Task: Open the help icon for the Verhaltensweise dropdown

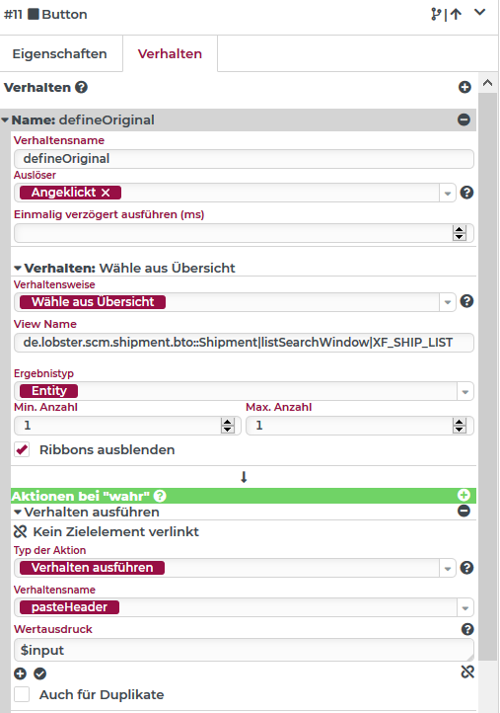Action: [x=466, y=301]
